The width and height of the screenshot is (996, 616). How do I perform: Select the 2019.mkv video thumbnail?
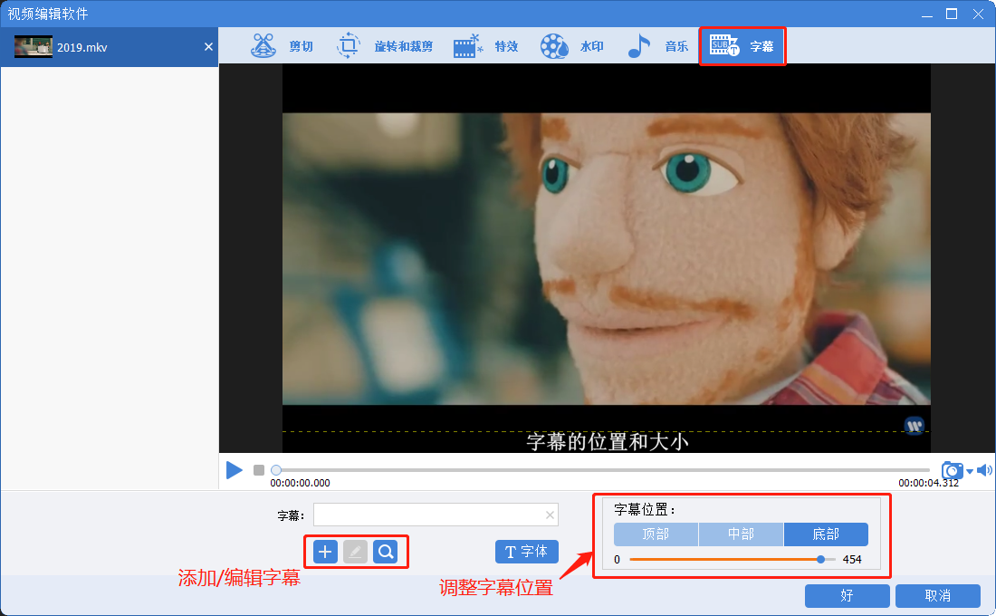pos(33,47)
